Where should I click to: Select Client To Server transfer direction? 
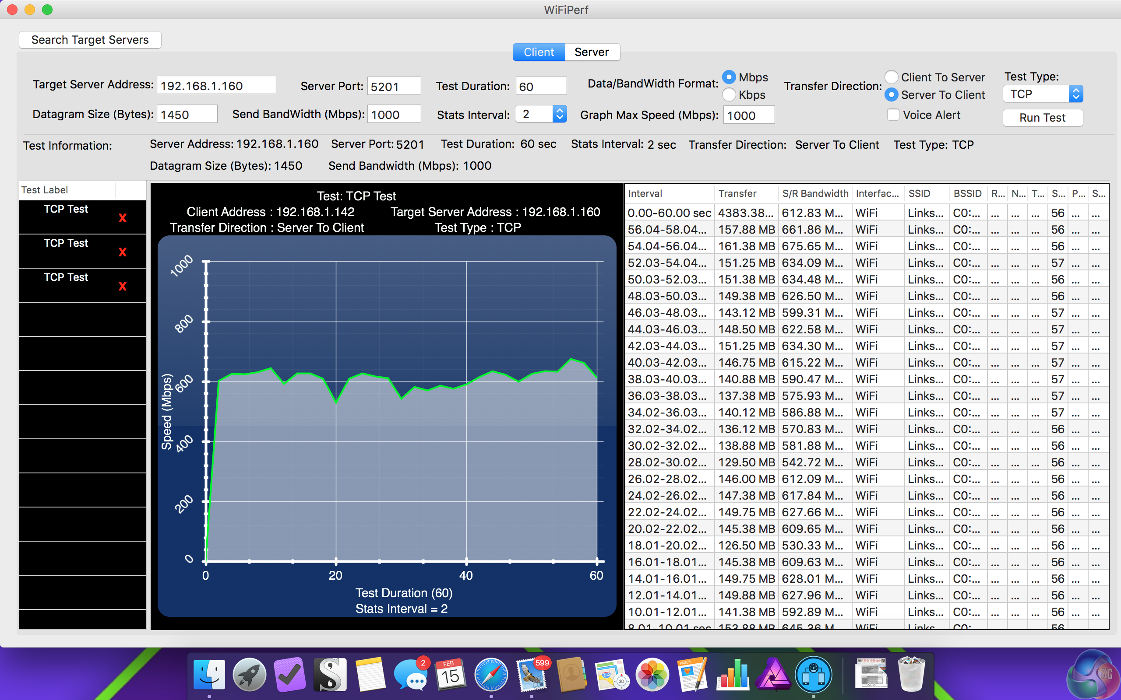[x=891, y=77]
